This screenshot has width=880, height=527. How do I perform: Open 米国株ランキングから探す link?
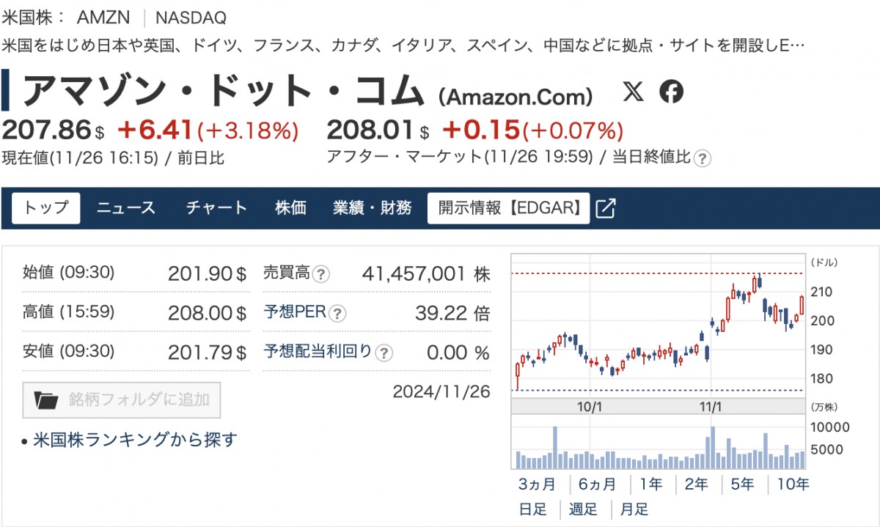[x=136, y=440]
